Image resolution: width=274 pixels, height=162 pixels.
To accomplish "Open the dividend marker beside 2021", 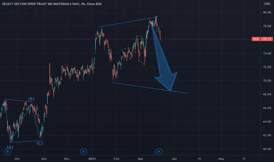I will tap(83, 151).
